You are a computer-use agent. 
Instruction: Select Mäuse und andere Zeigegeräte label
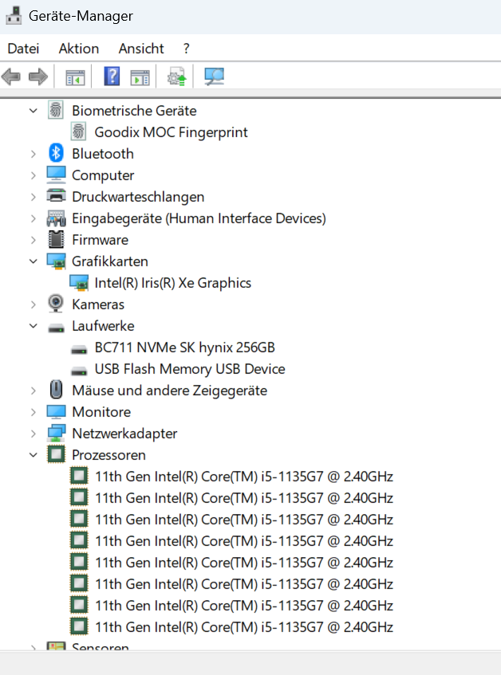pos(170,390)
